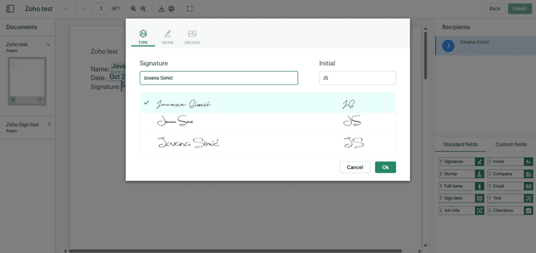536x253 pixels.
Task: Click the vertical document scrollbar
Action: pos(425,55)
